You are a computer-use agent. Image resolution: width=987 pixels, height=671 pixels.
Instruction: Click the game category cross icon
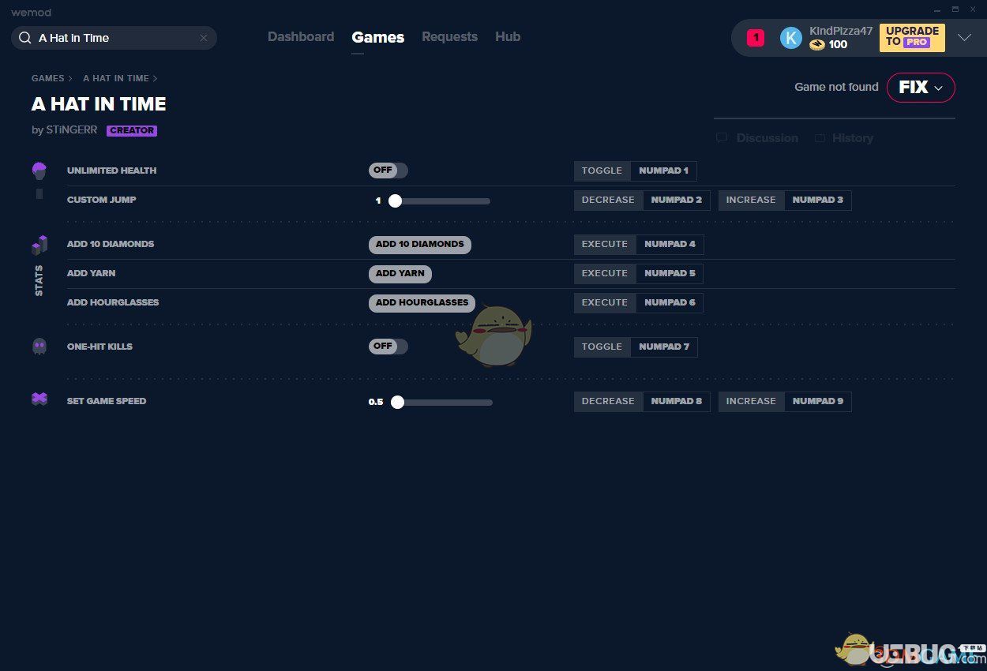point(39,399)
